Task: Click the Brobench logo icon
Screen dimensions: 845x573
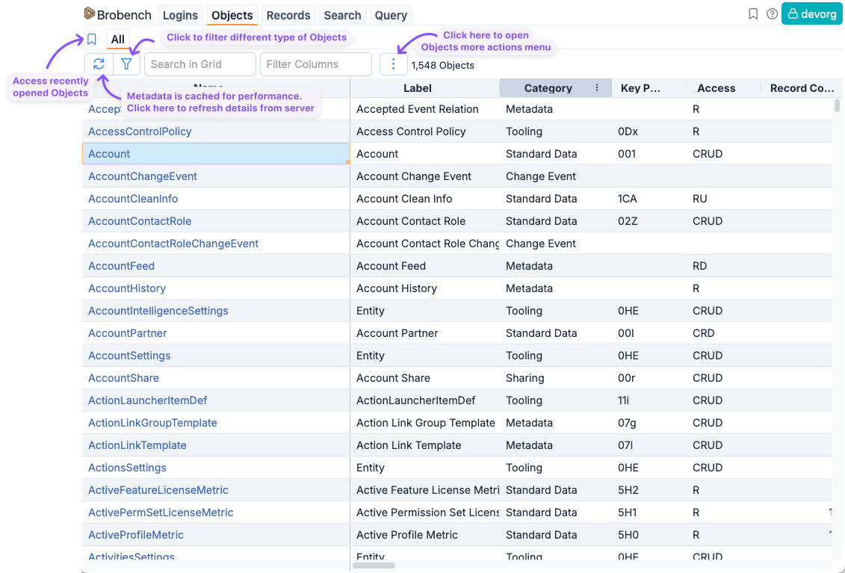Action: (90, 14)
